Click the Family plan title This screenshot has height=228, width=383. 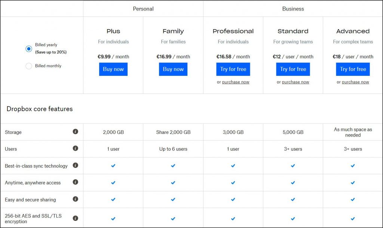173,31
